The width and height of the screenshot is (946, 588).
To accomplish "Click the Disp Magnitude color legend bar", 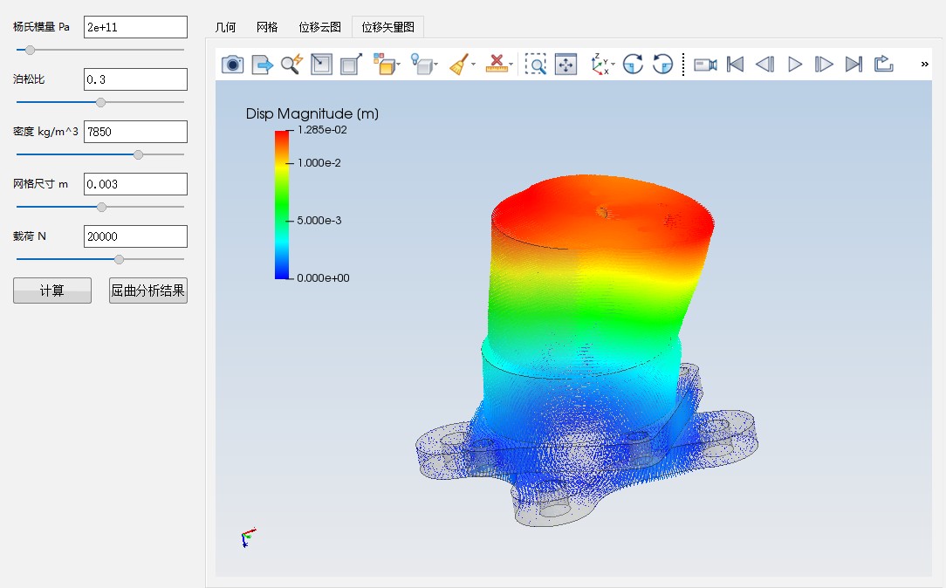I will [282, 204].
